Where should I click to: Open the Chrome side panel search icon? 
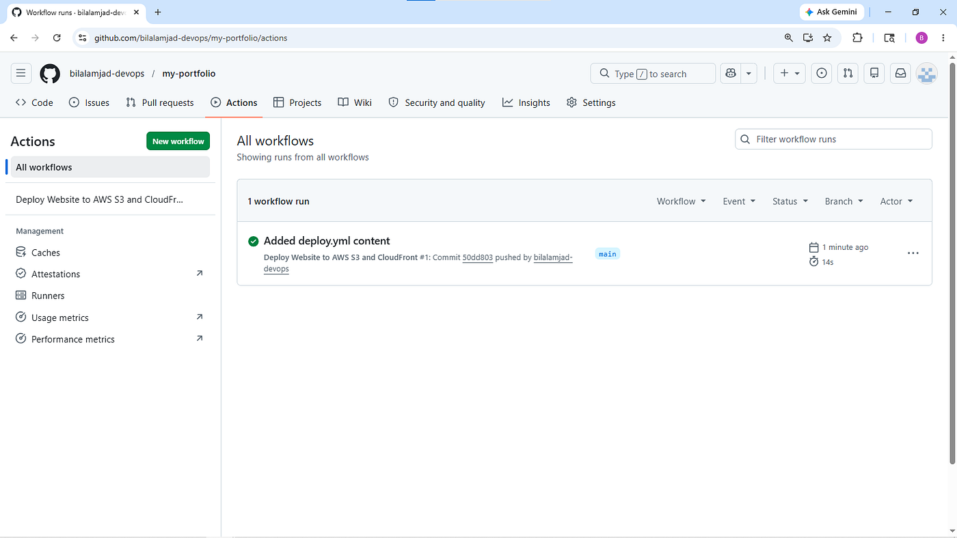(x=889, y=38)
